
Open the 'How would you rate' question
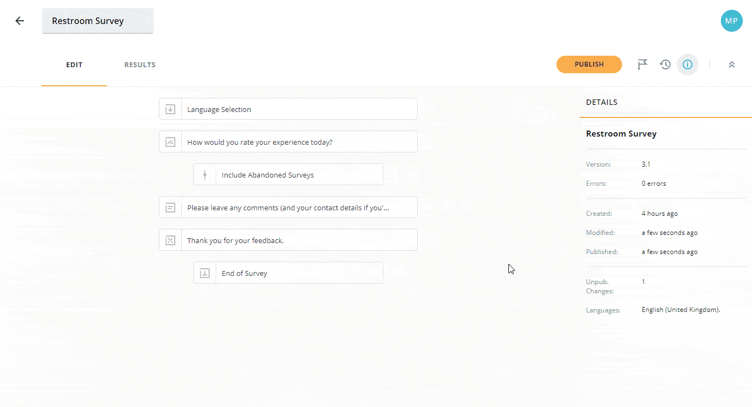tap(299, 142)
